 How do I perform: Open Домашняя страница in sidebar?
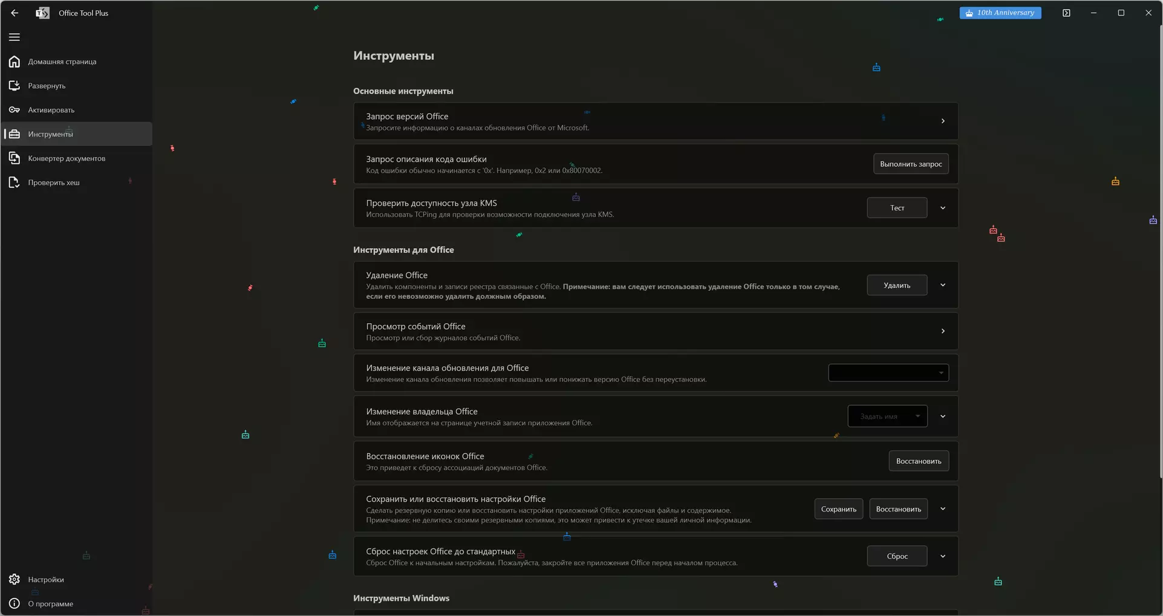coord(76,62)
